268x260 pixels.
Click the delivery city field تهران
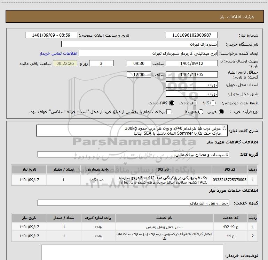tap(191, 94)
